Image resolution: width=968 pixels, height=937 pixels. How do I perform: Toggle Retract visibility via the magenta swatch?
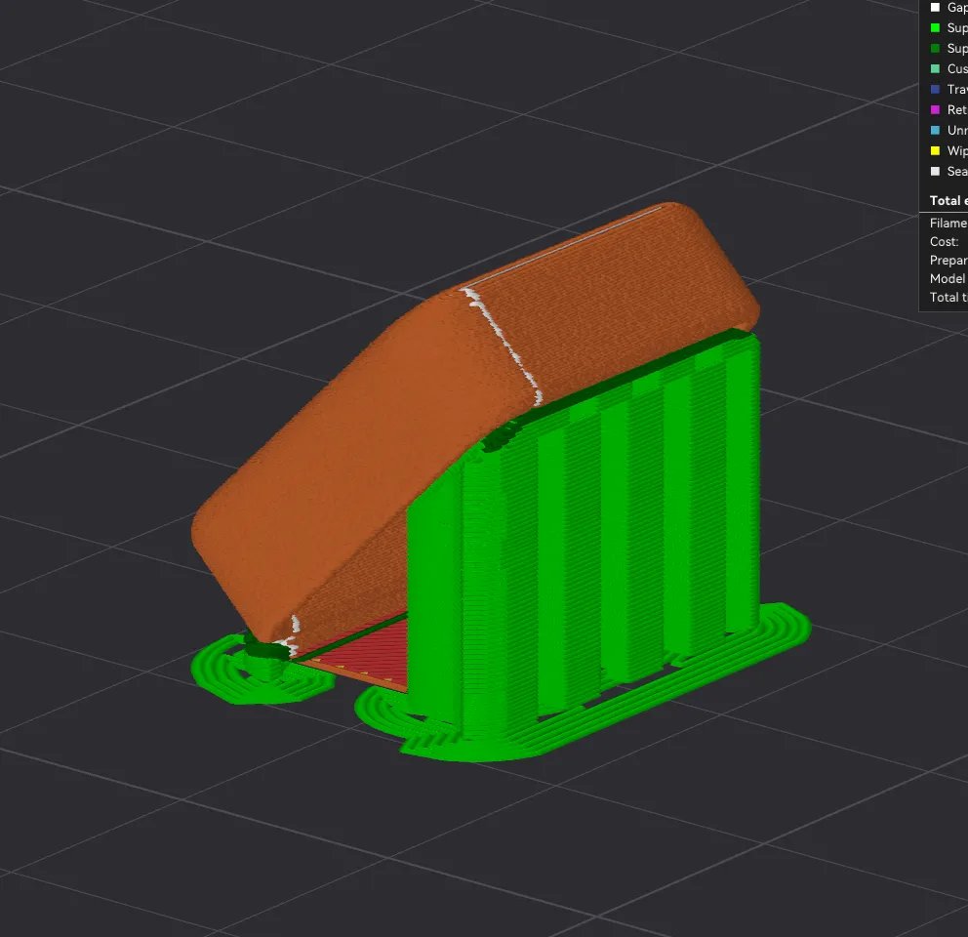[935, 110]
